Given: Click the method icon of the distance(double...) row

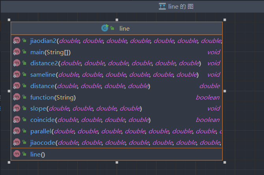Looking at the screenshot, I should click(x=17, y=86).
